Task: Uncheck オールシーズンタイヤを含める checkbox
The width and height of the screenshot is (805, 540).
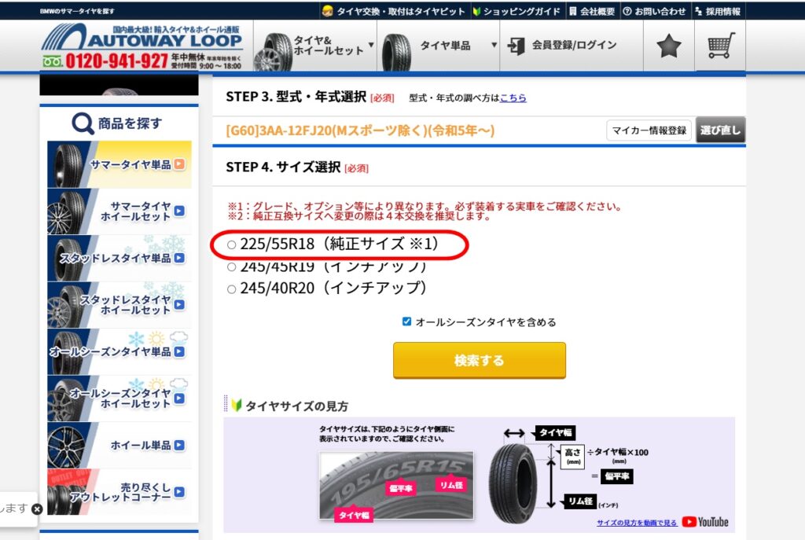Action: tap(406, 321)
